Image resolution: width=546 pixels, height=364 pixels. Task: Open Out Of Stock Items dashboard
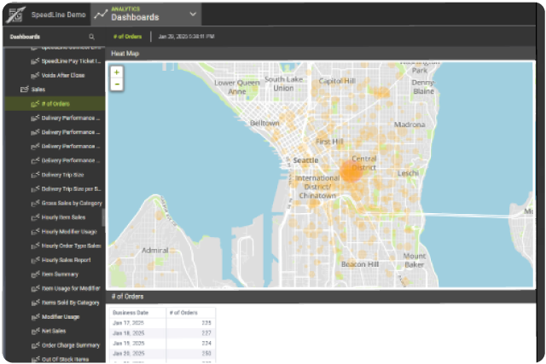[x=65, y=359]
